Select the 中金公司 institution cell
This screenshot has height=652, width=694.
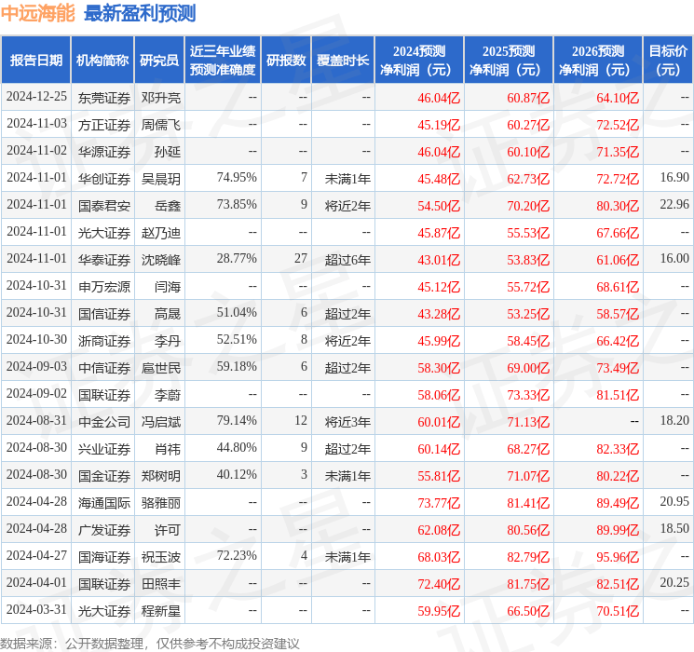coord(104,422)
